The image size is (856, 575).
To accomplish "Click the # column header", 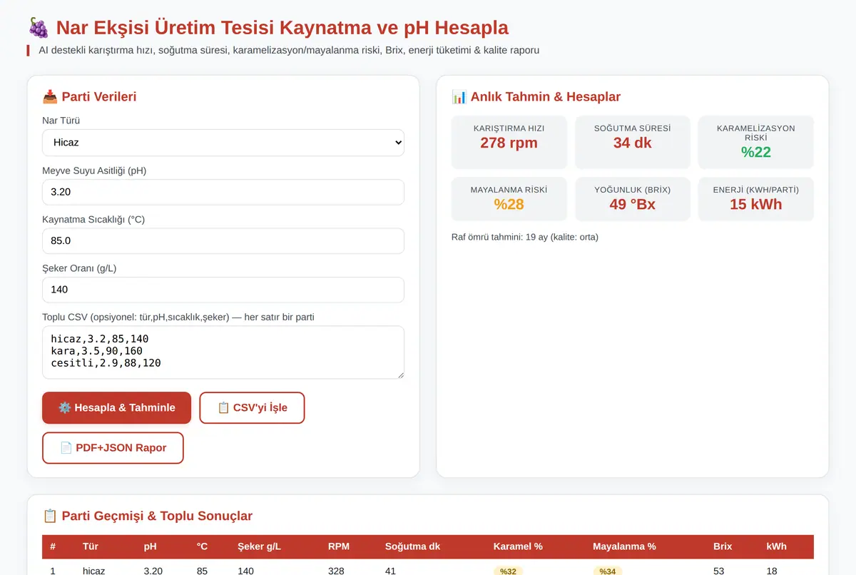I will (x=53, y=546).
